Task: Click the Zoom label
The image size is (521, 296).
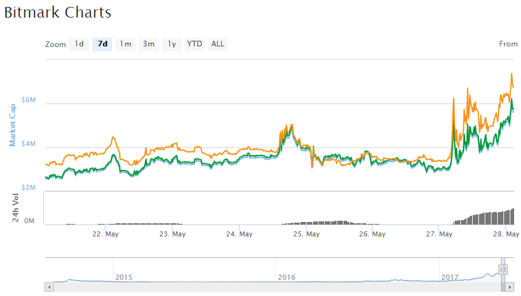Action: click(x=56, y=45)
